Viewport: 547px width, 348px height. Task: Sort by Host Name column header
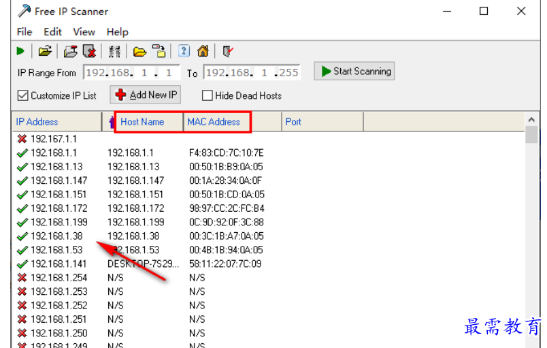click(x=142, y=122)
